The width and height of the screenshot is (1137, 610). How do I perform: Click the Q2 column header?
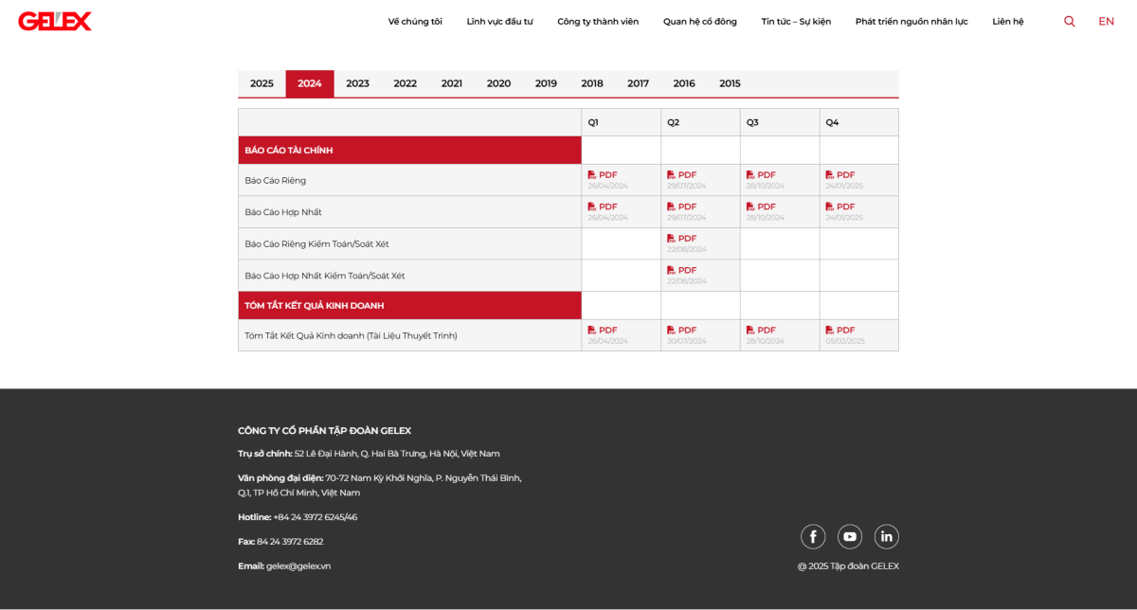coord(701,122)
